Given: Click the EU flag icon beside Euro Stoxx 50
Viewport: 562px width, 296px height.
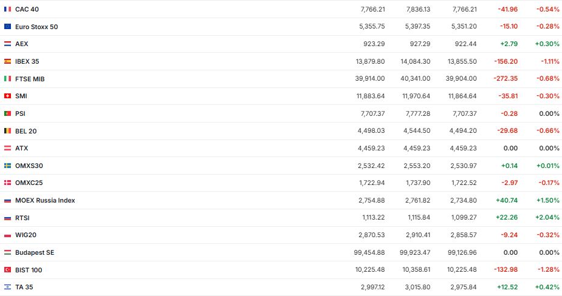Looking at the screenshot, I should tap(7, 27).
